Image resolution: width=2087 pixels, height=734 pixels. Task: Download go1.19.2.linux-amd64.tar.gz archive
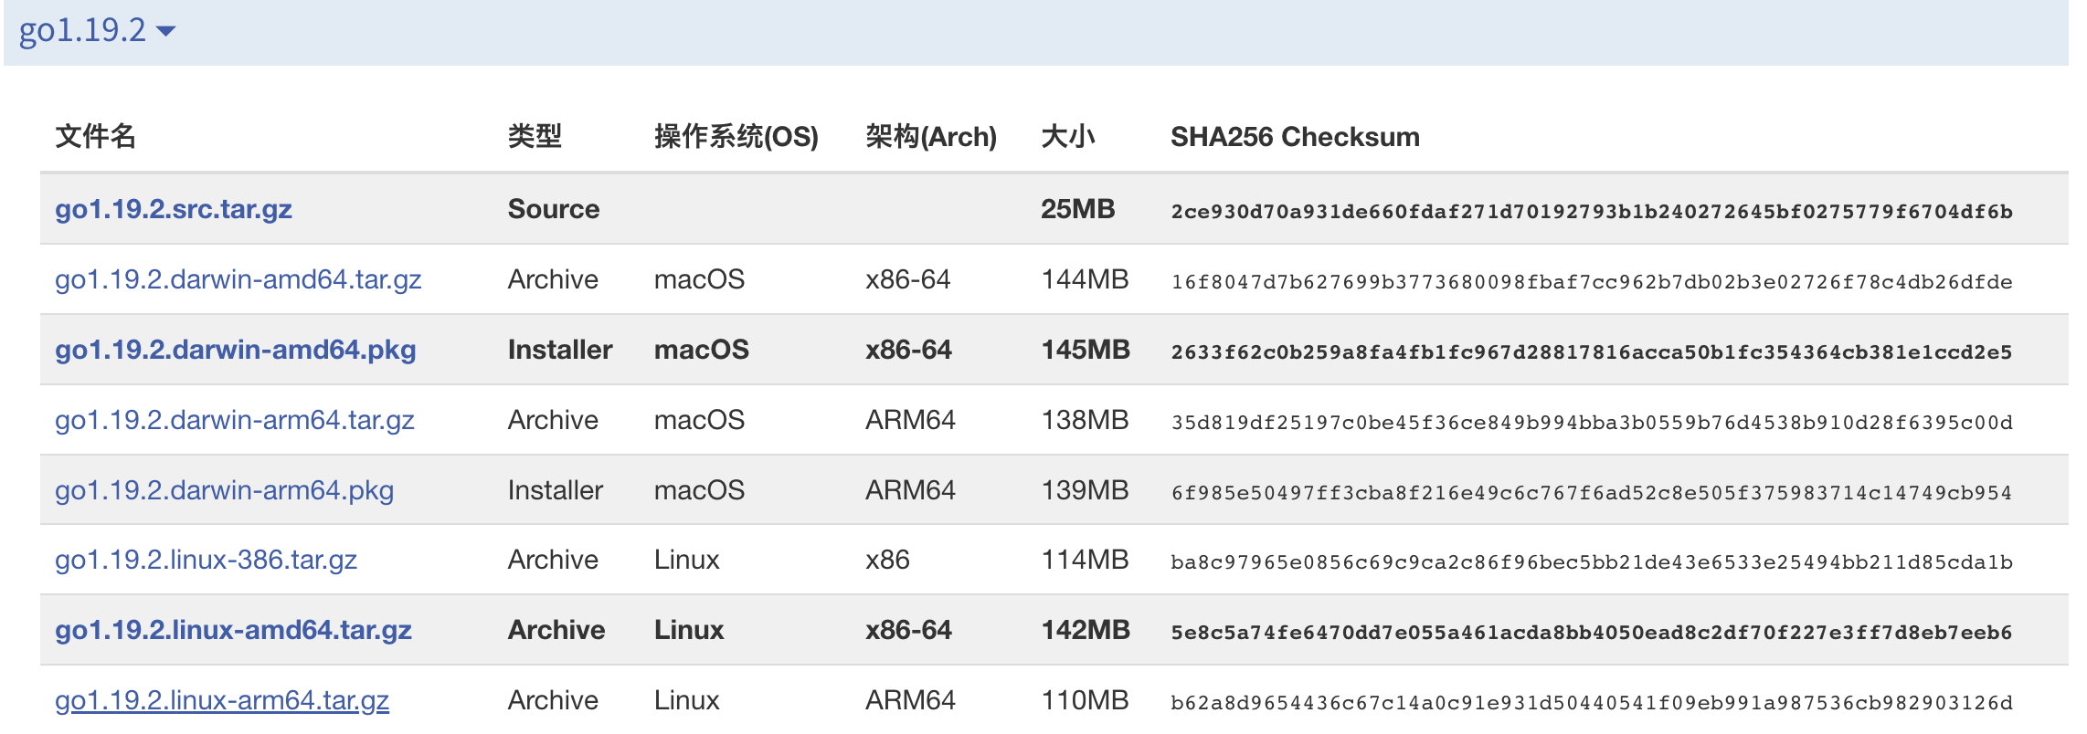(x=233, y=630)
